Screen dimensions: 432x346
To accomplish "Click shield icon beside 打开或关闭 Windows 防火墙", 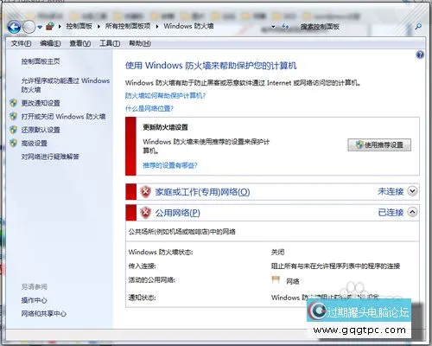I will [14, 116].
